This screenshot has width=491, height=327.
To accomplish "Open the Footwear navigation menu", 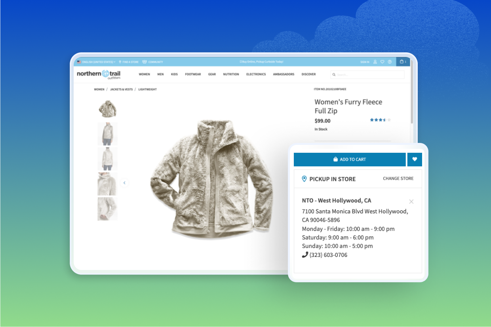I will 193,74.
